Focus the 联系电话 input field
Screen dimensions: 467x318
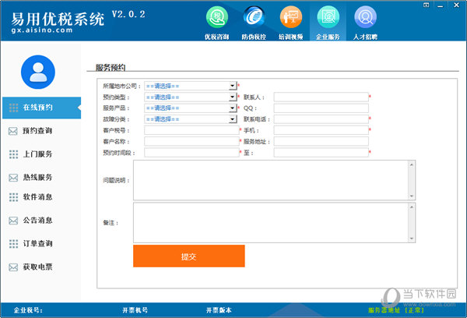point(321,119)
